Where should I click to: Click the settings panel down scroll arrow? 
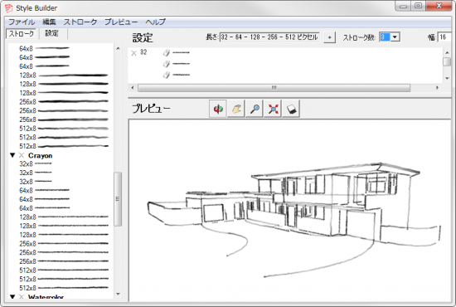click(447, 78)
